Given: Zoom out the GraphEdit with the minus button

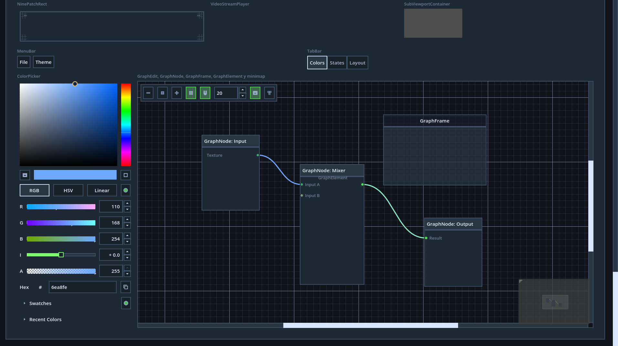Looking at the screenshot, I should 148,93.
